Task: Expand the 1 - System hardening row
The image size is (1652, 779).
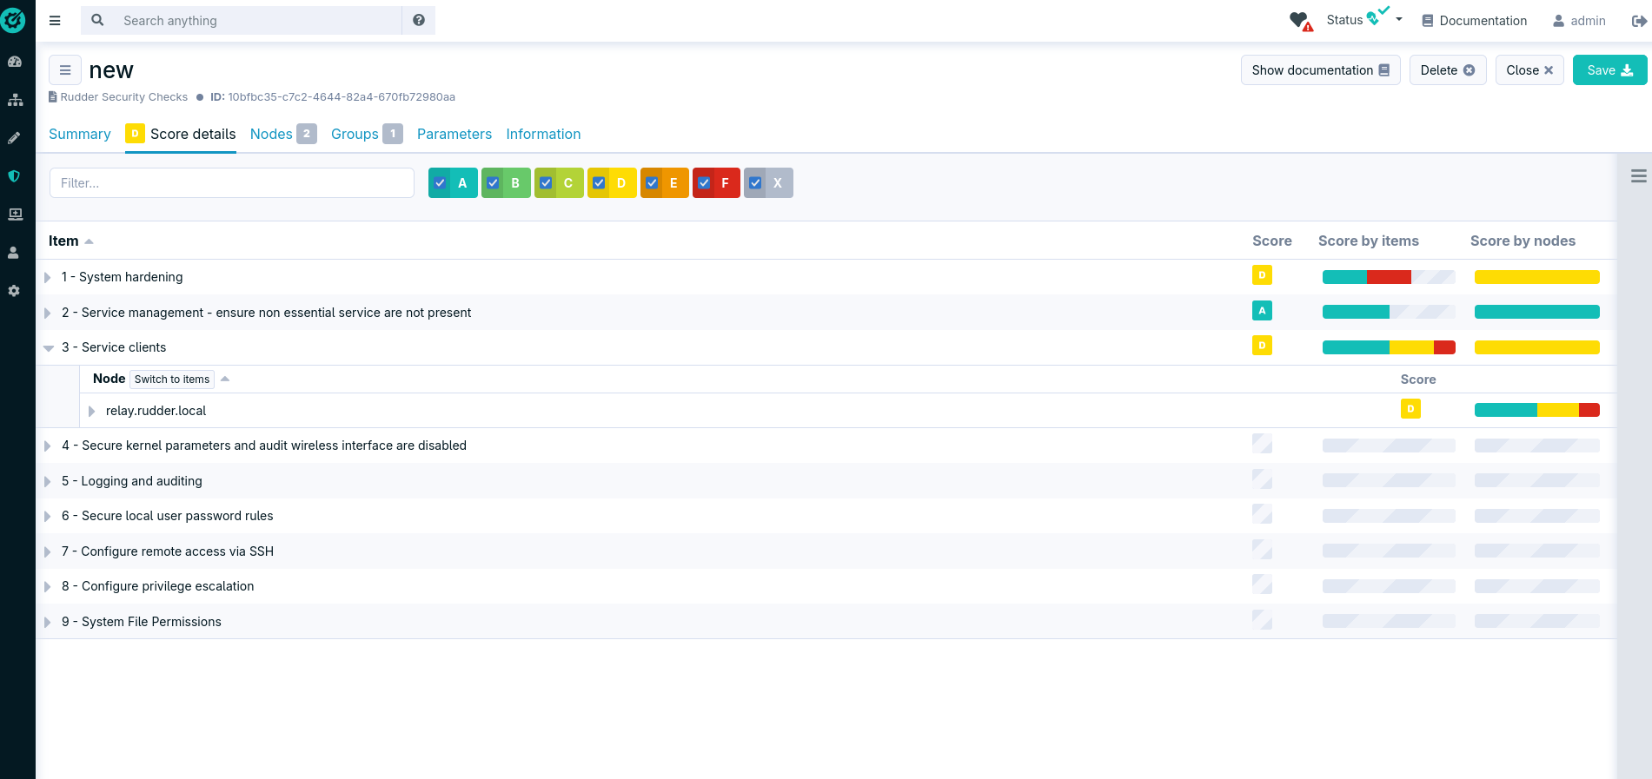Action: (48, 277)
